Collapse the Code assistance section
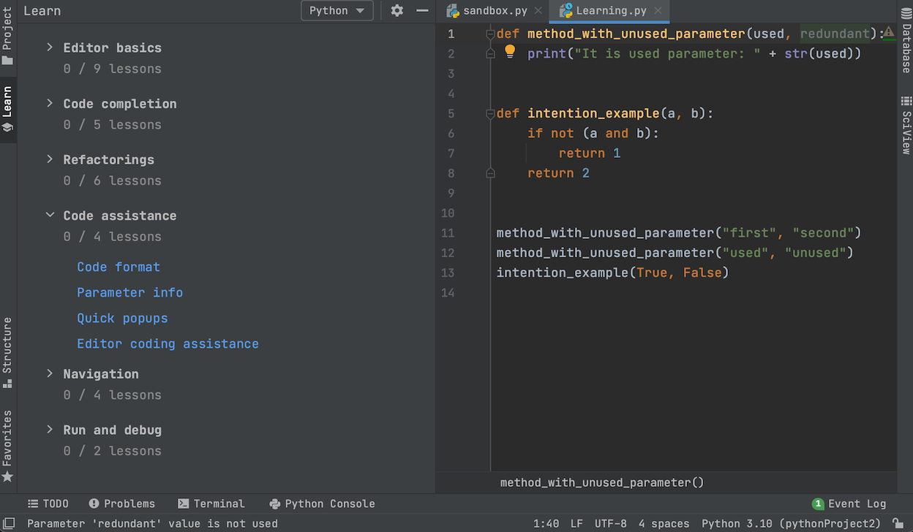 click(50, 216)
